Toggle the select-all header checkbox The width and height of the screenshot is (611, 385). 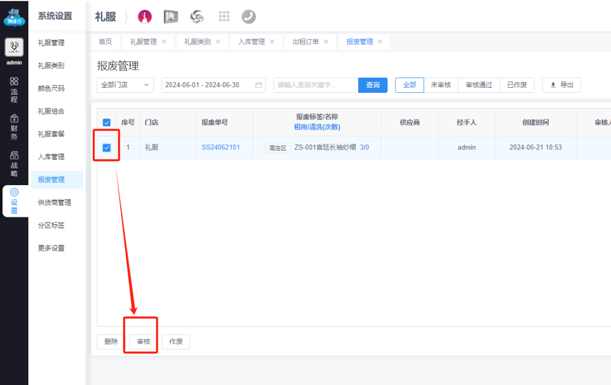pyautogui.click(x=106, y=122)
